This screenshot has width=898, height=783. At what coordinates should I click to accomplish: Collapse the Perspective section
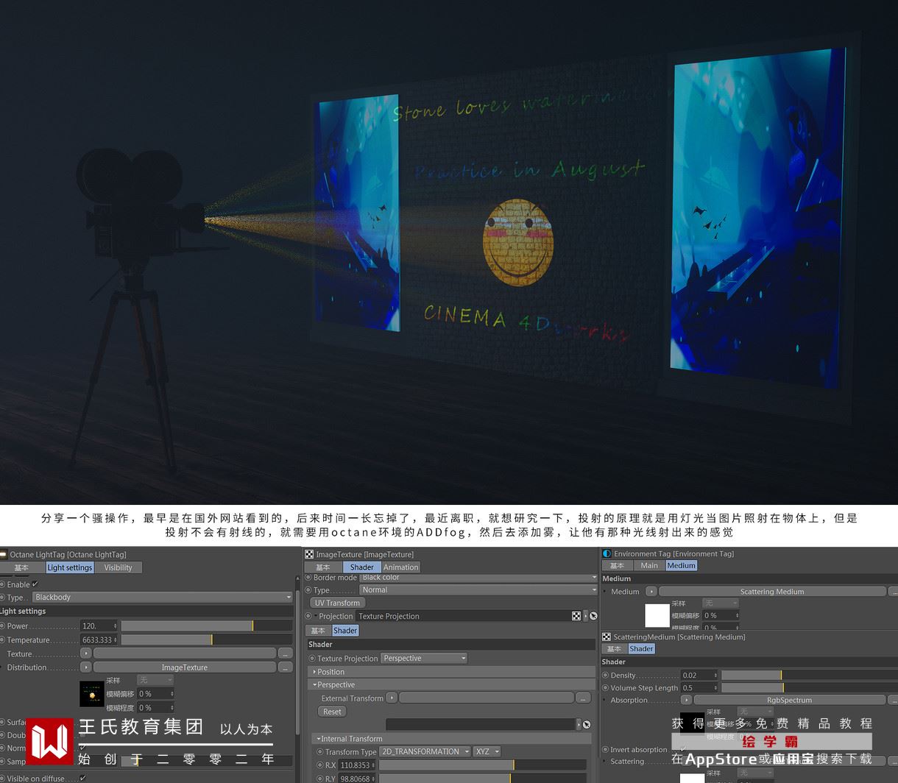451,685
